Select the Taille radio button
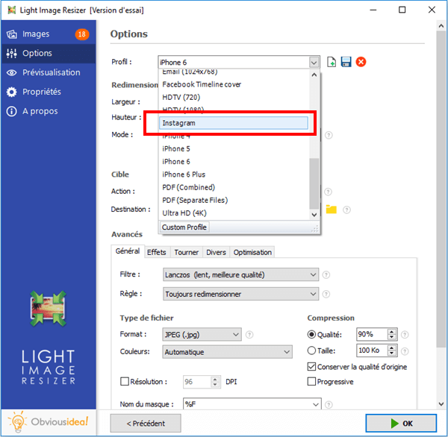448x437 pixels. (x=311, y=350)
